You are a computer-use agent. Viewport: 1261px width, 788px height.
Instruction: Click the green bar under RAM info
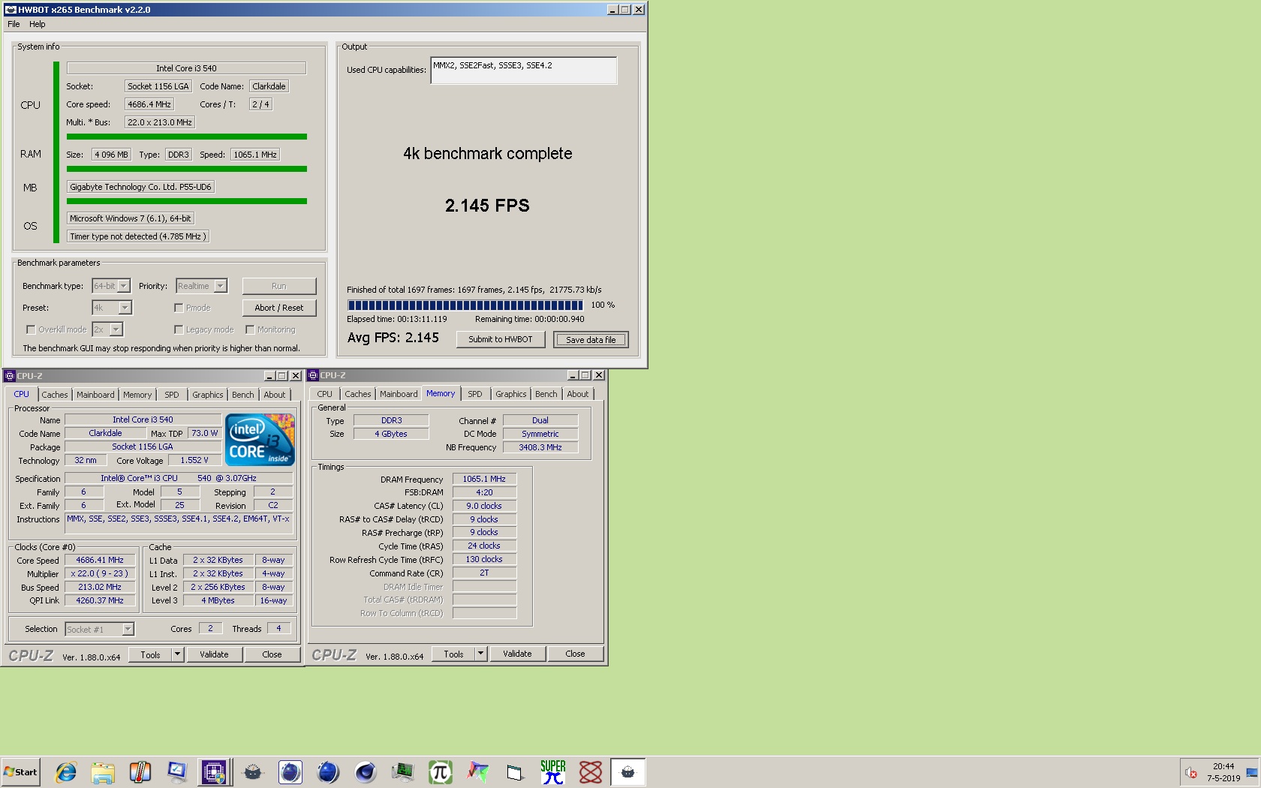click(187, 169)
